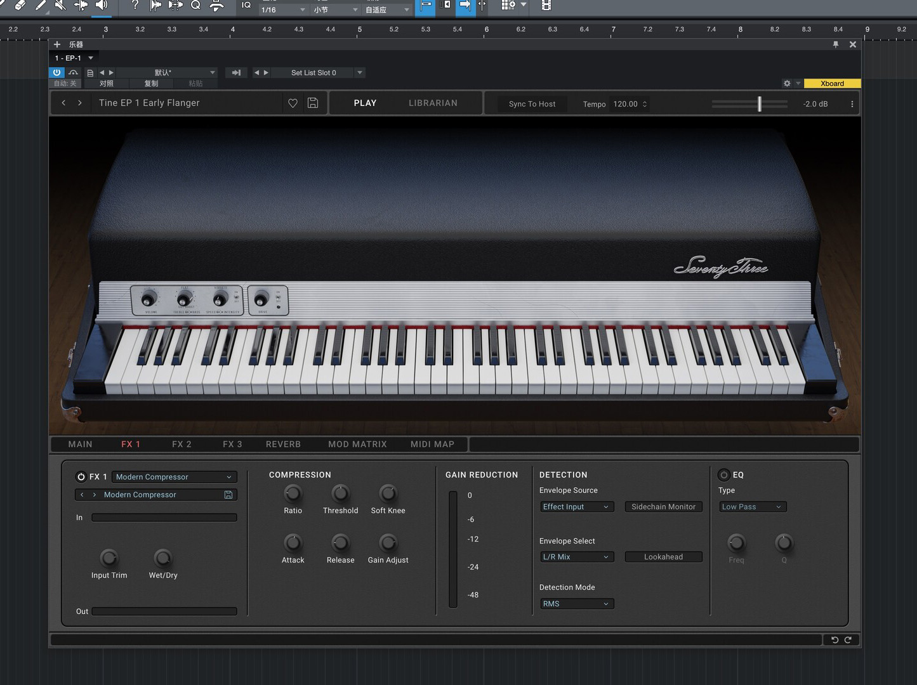The width and height of the screenshot is (917, 685).
Task: Open the video filmstrip icon
Action: pyautogui.click(x=546, y=6)
